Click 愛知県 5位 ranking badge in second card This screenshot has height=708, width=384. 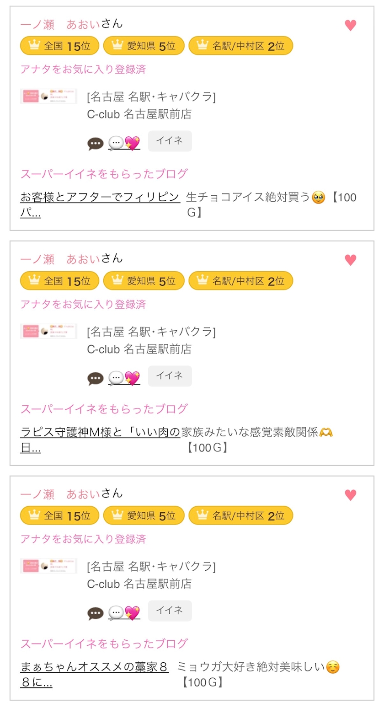144,280
